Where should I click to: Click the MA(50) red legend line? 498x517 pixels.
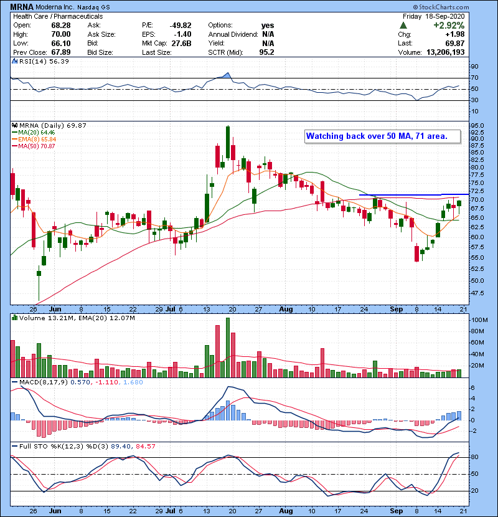pyautogui.click(x=14, y=146)
